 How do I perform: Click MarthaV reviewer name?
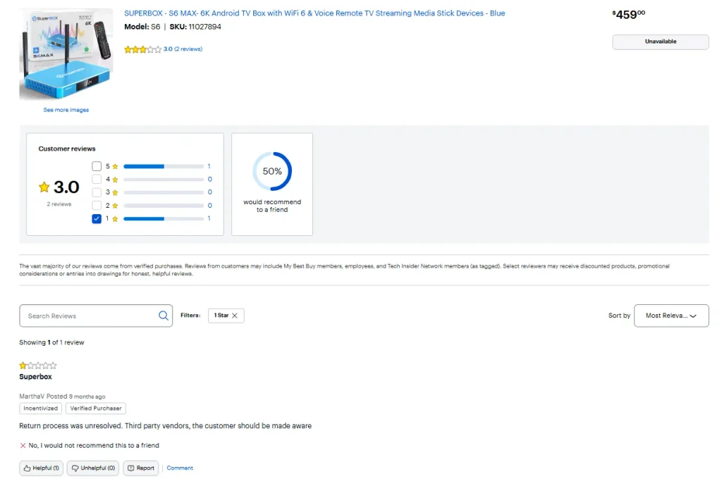point(32,396)
